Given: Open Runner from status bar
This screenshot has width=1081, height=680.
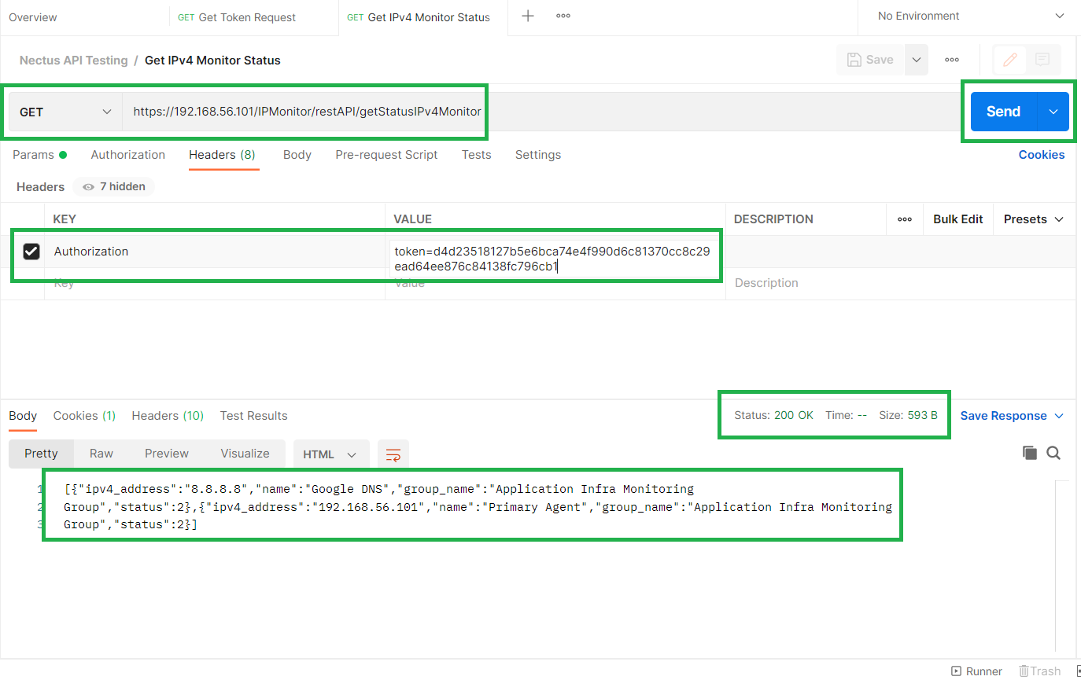Looking at the screenshot, I should 976,671.
